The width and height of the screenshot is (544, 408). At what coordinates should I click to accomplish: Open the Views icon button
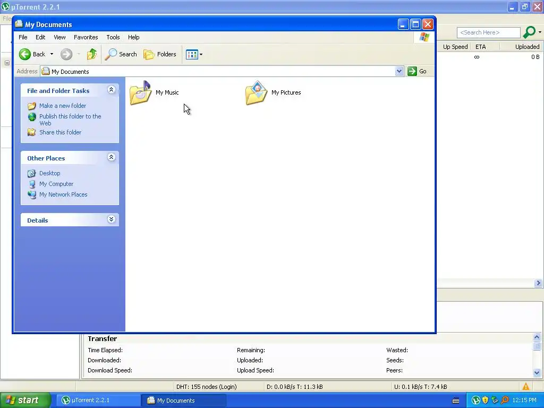(192, 54)
